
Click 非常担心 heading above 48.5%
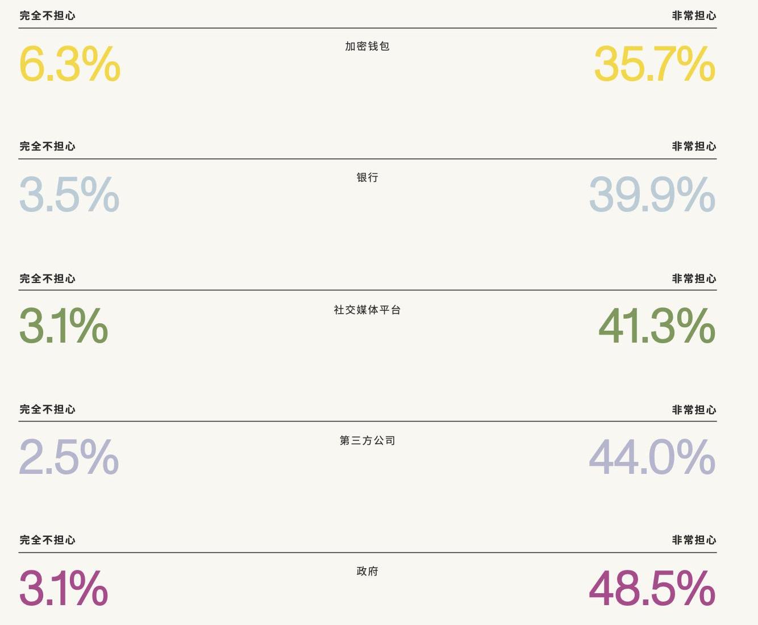pyautogui.click(x=694, y=540)
